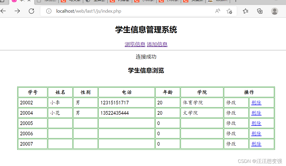The height and width of the screenshot is (166, 286).
Task: Open the favorites list icon
Action: click(246, 11)
